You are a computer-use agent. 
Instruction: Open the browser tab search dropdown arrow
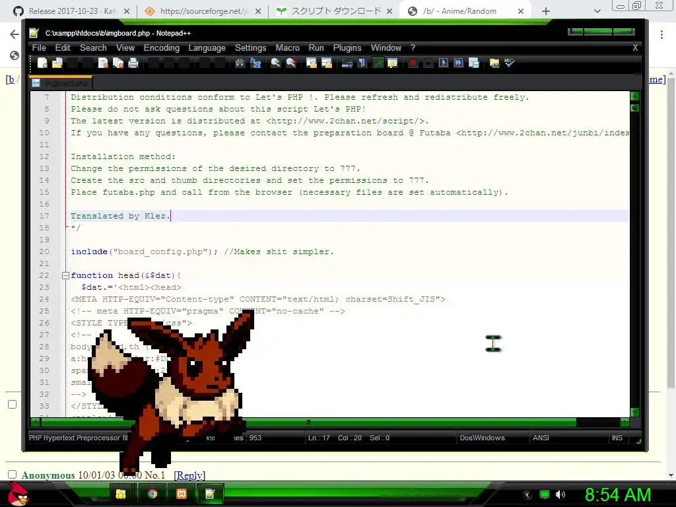point(597,11)
